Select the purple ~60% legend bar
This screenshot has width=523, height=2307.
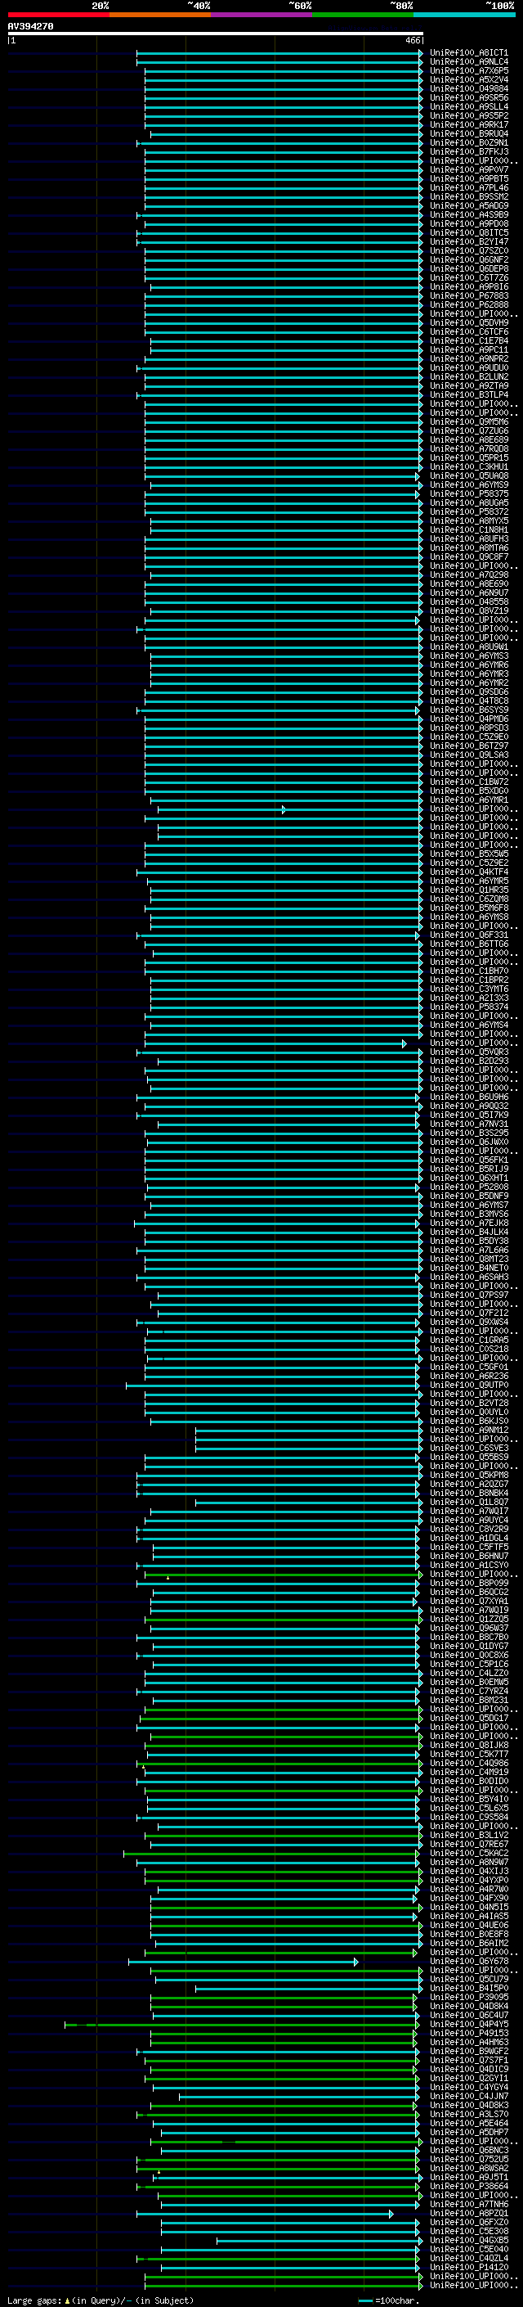coord(262,15)
